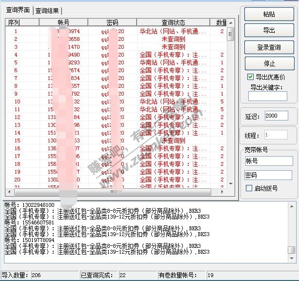Start the 登录查询 button
Viewport: 299px width, 281px height.
pyautogui.click(x=269, y=47)
